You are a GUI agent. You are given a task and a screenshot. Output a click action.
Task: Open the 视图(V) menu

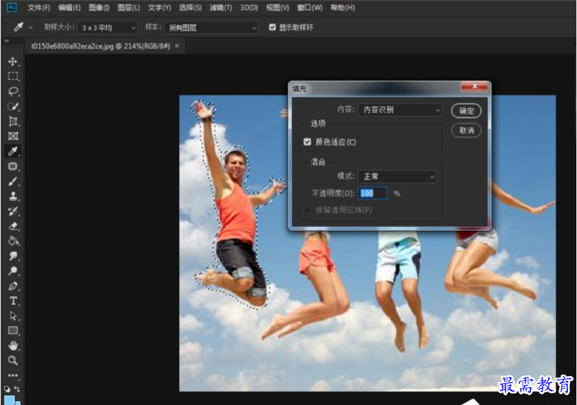(278, 8)
